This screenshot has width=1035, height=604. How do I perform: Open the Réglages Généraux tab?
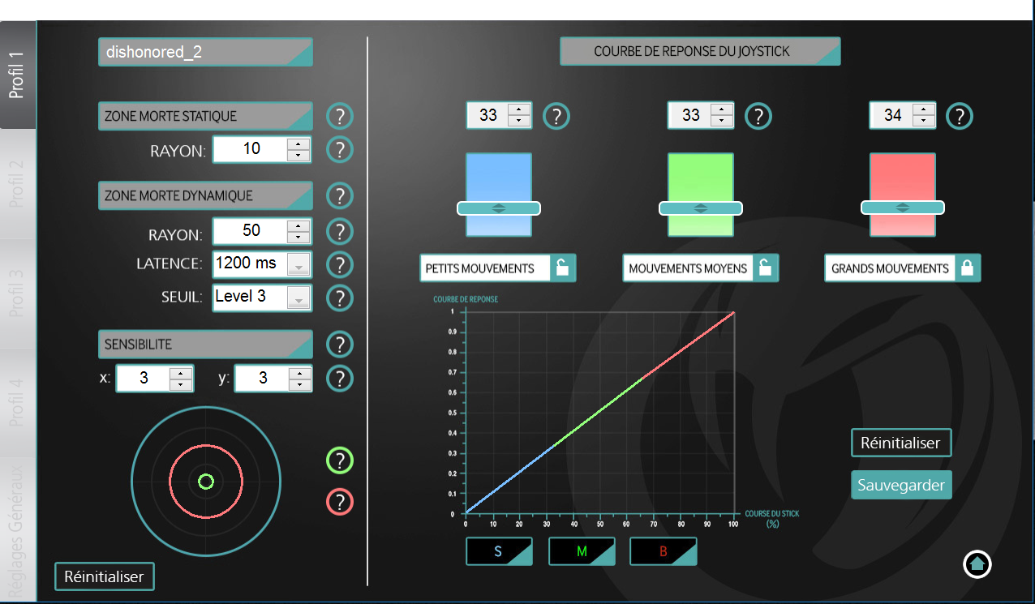coord(17,527)
